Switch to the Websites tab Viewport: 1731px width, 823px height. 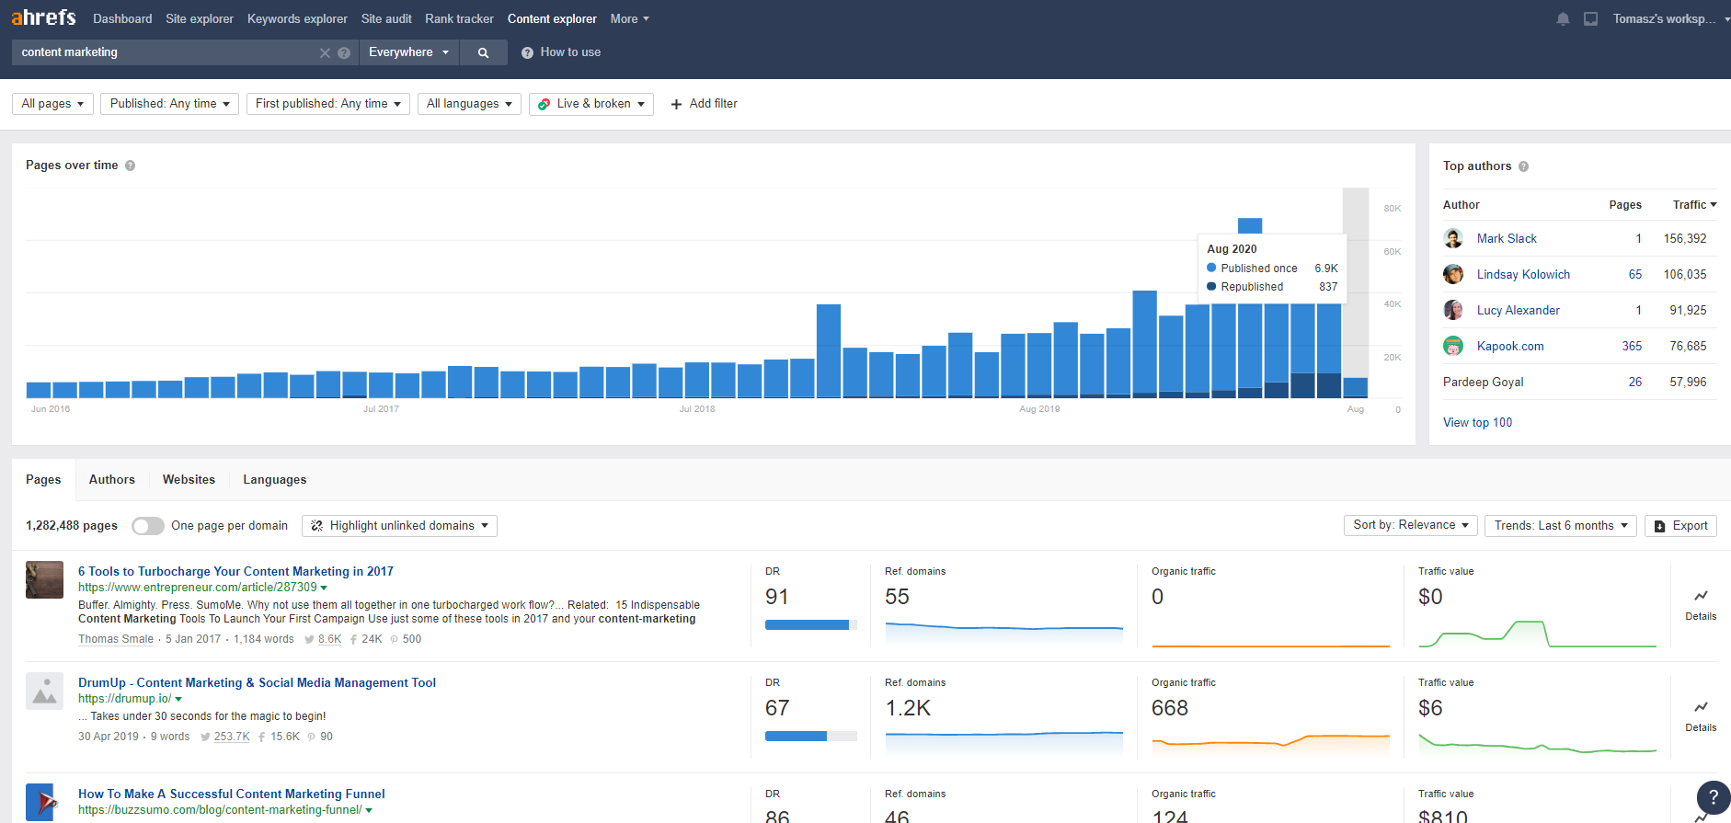(189, 480)
